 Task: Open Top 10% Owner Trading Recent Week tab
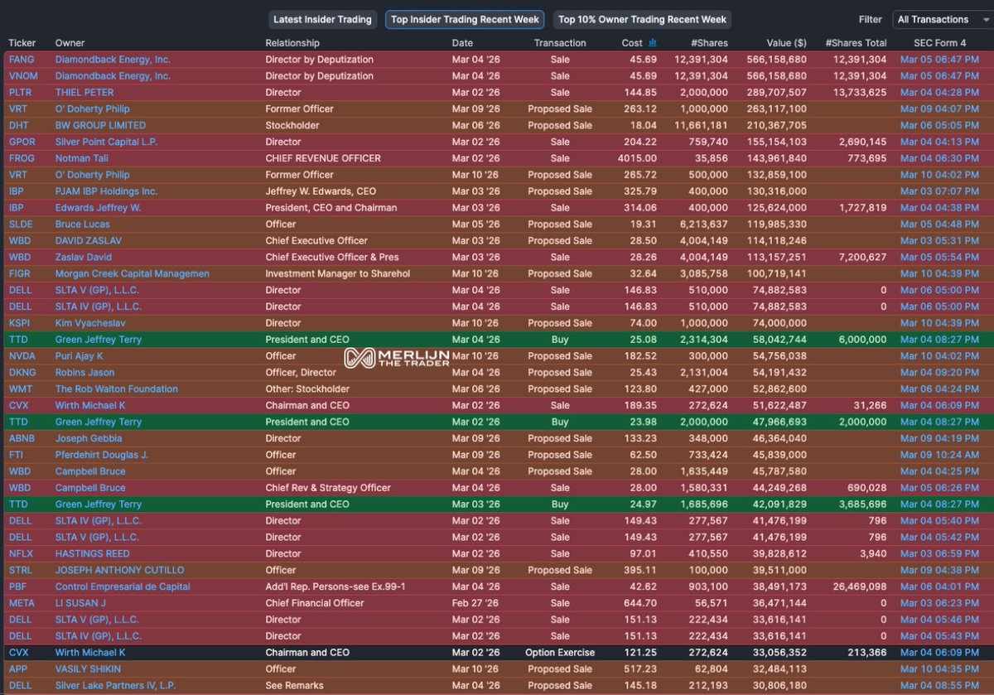pyautogui.click(x=642, y=19)
